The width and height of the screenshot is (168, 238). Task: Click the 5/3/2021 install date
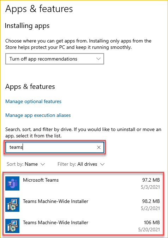pos(150,187)
